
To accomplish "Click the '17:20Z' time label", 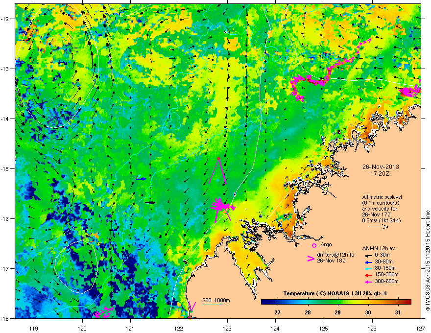I will point(380,174).
